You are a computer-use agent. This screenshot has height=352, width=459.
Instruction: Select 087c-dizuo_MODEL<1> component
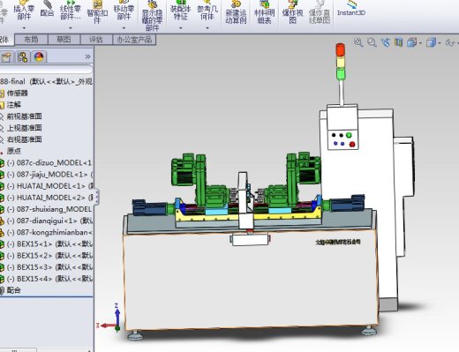tap(49, 162)
